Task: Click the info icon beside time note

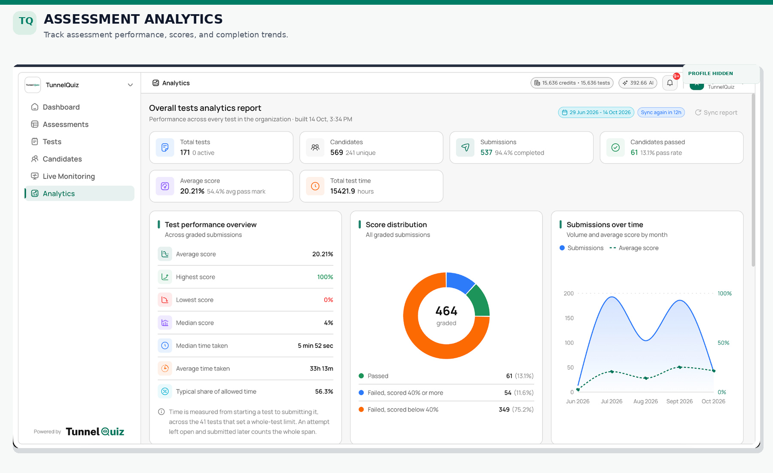Action: click(x=161, y=412)
